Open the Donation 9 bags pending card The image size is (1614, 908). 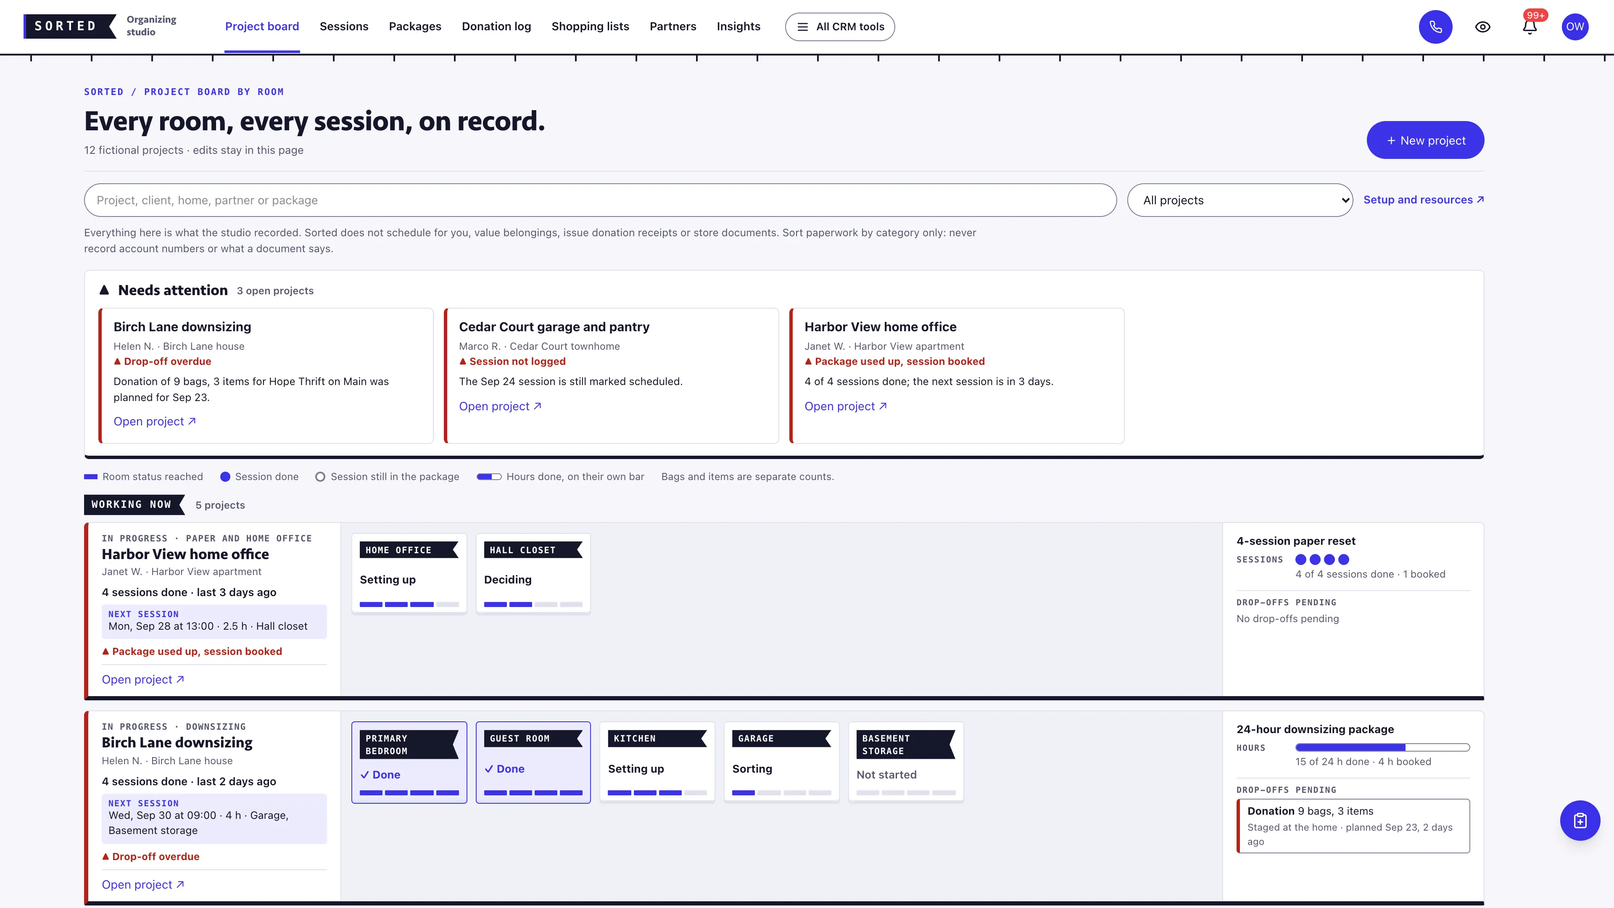click(x=1353, y=825)
